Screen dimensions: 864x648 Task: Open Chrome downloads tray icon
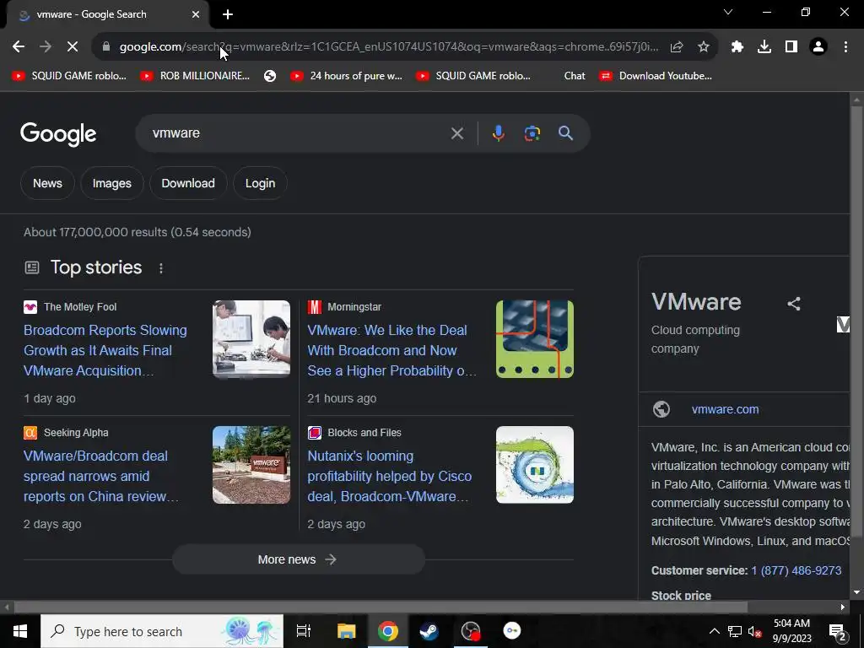click(x=764, y=47)
